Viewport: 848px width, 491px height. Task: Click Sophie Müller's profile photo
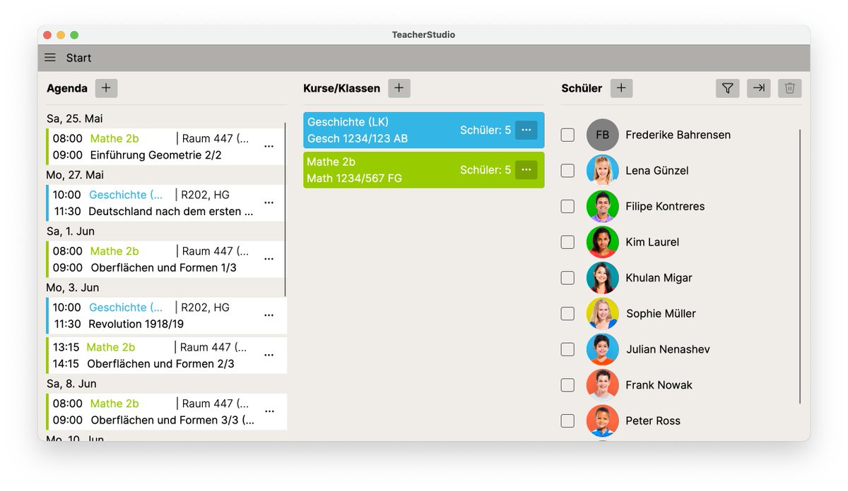603,314
